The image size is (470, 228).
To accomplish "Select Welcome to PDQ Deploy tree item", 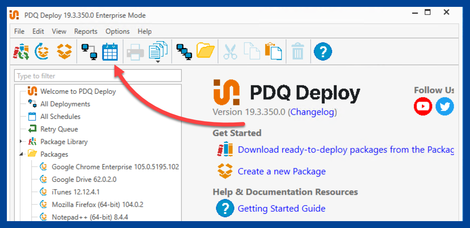I will pos(78,92).
